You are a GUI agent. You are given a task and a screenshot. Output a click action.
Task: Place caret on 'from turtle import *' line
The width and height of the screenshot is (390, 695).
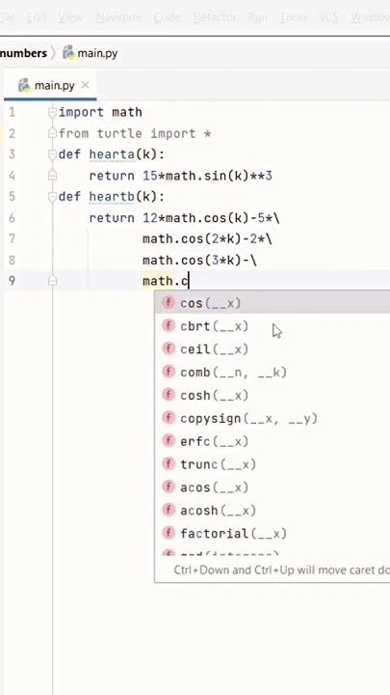(x=135, y=133)
